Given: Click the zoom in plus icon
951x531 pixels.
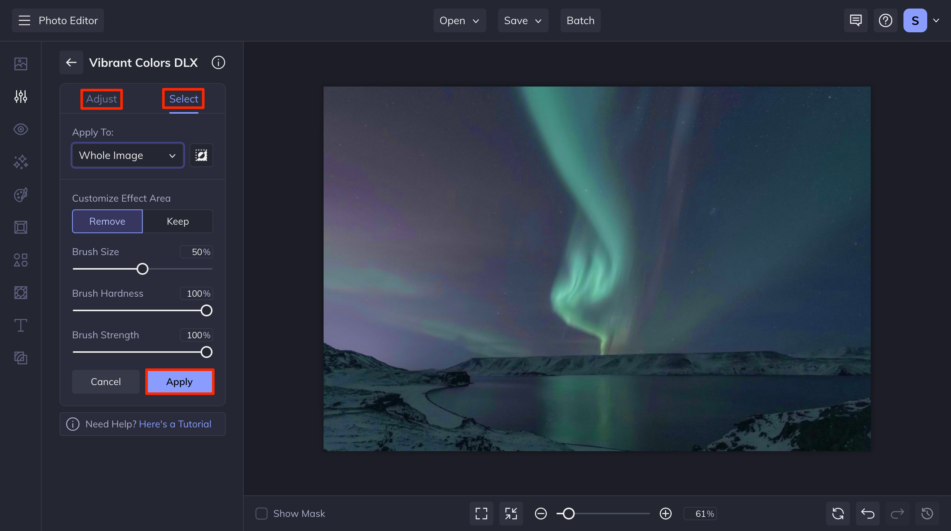Looking at the screenshot, I should (x=666, y=514).
